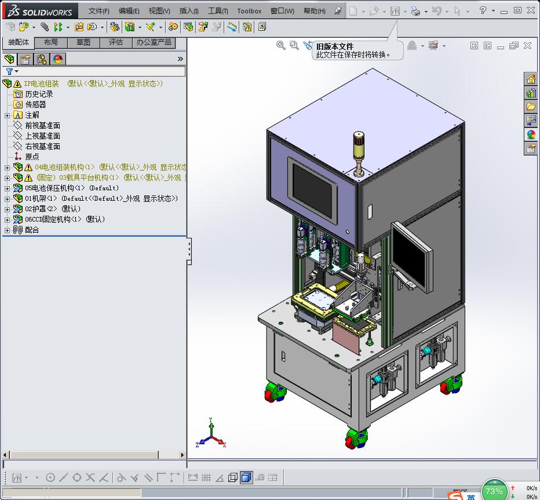Expand the 注解 annotations node
This screenshot has height=500, width=540.
(7, 115)
